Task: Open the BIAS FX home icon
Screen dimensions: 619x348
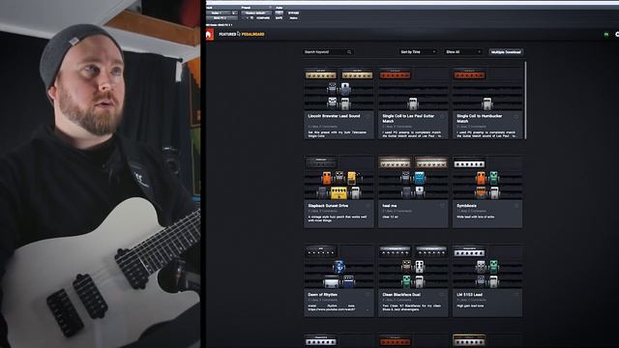Action: pos(210,35)
